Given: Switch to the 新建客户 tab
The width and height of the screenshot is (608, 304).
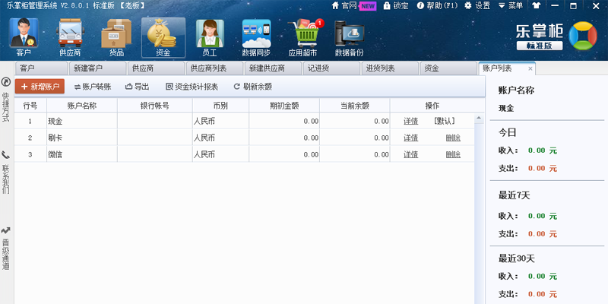Looking at the screenshot, I should [98, 68].
